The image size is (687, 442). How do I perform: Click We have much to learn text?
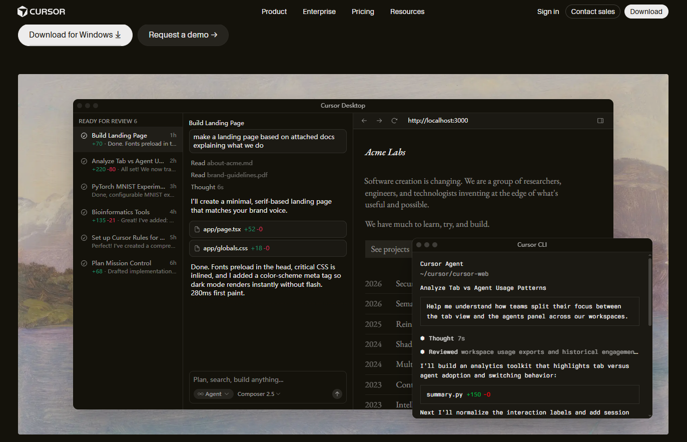427,224
